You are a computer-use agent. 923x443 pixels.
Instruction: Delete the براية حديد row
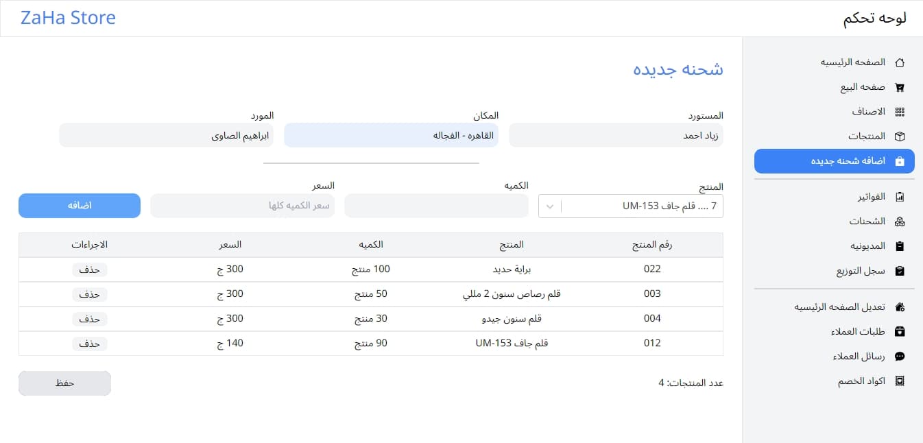(x=89, y=270)
